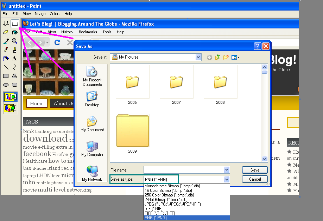Image resolution: width=323 pixels, height=221 pixels.
Task: Go back to last folder in Save As
Action: click(x=209, y=57)
